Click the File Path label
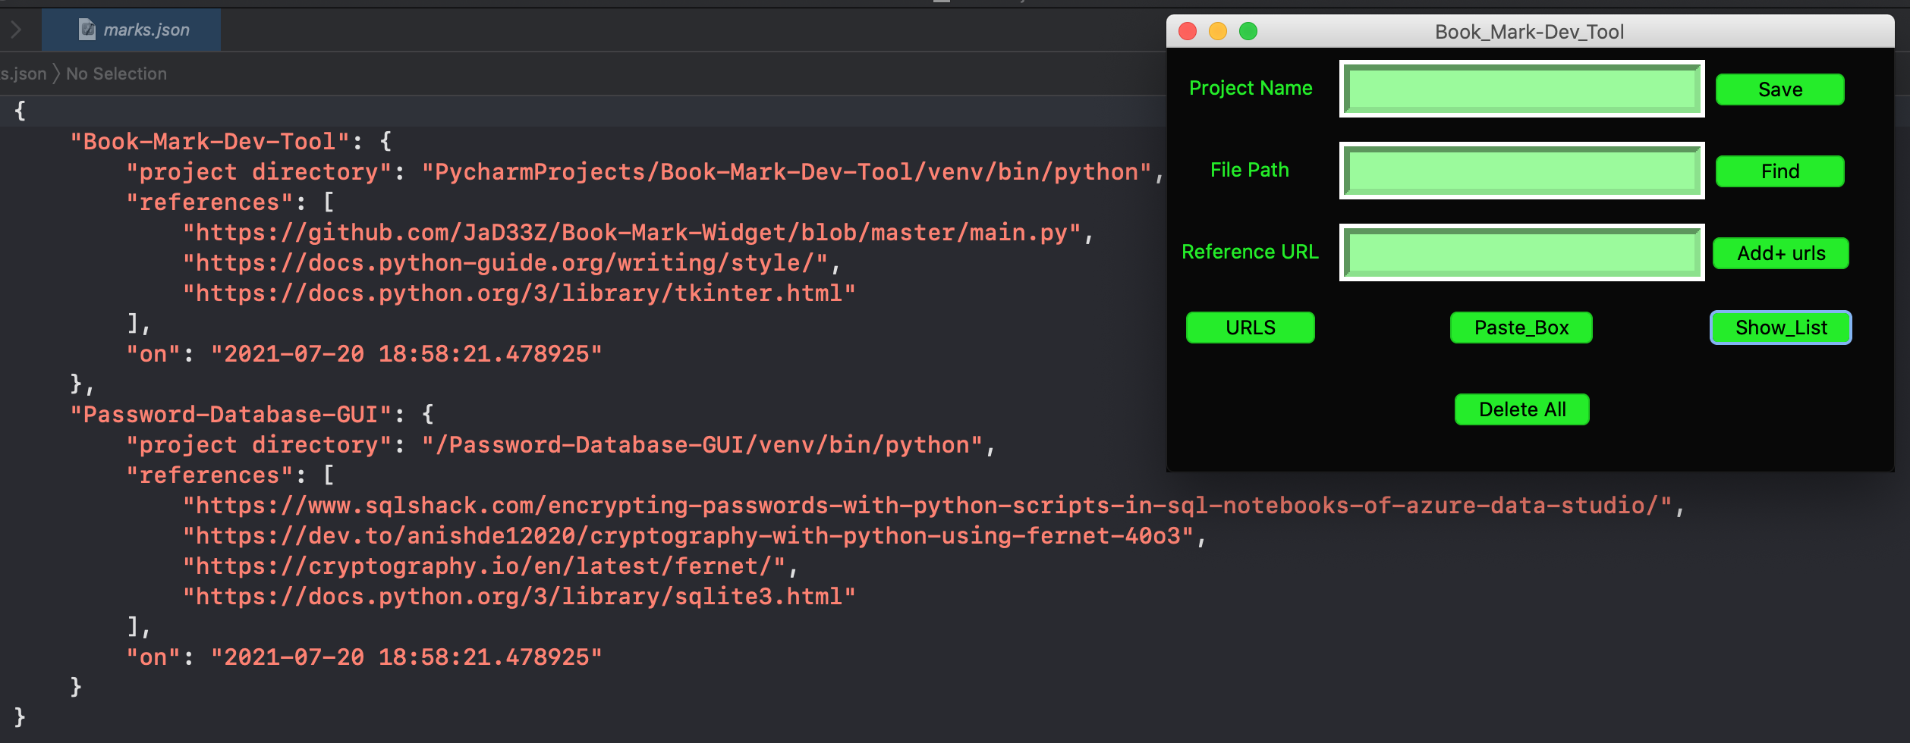Screen dimensions: 1910x743 pos(1250,170)
